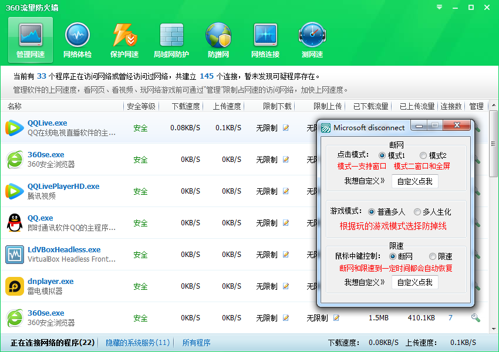The height and width of the screenshot is (352, 499).
Task: Sort by the 已下载流量 column header
Action: [368, 106]
